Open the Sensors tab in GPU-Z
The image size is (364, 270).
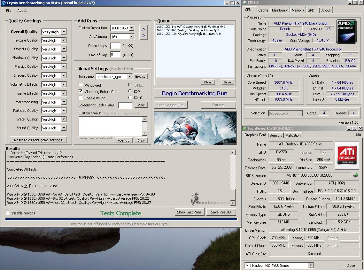point(276,135)
